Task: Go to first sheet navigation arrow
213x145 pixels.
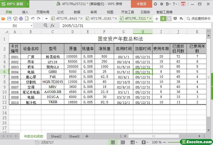Action: [3, 136]
